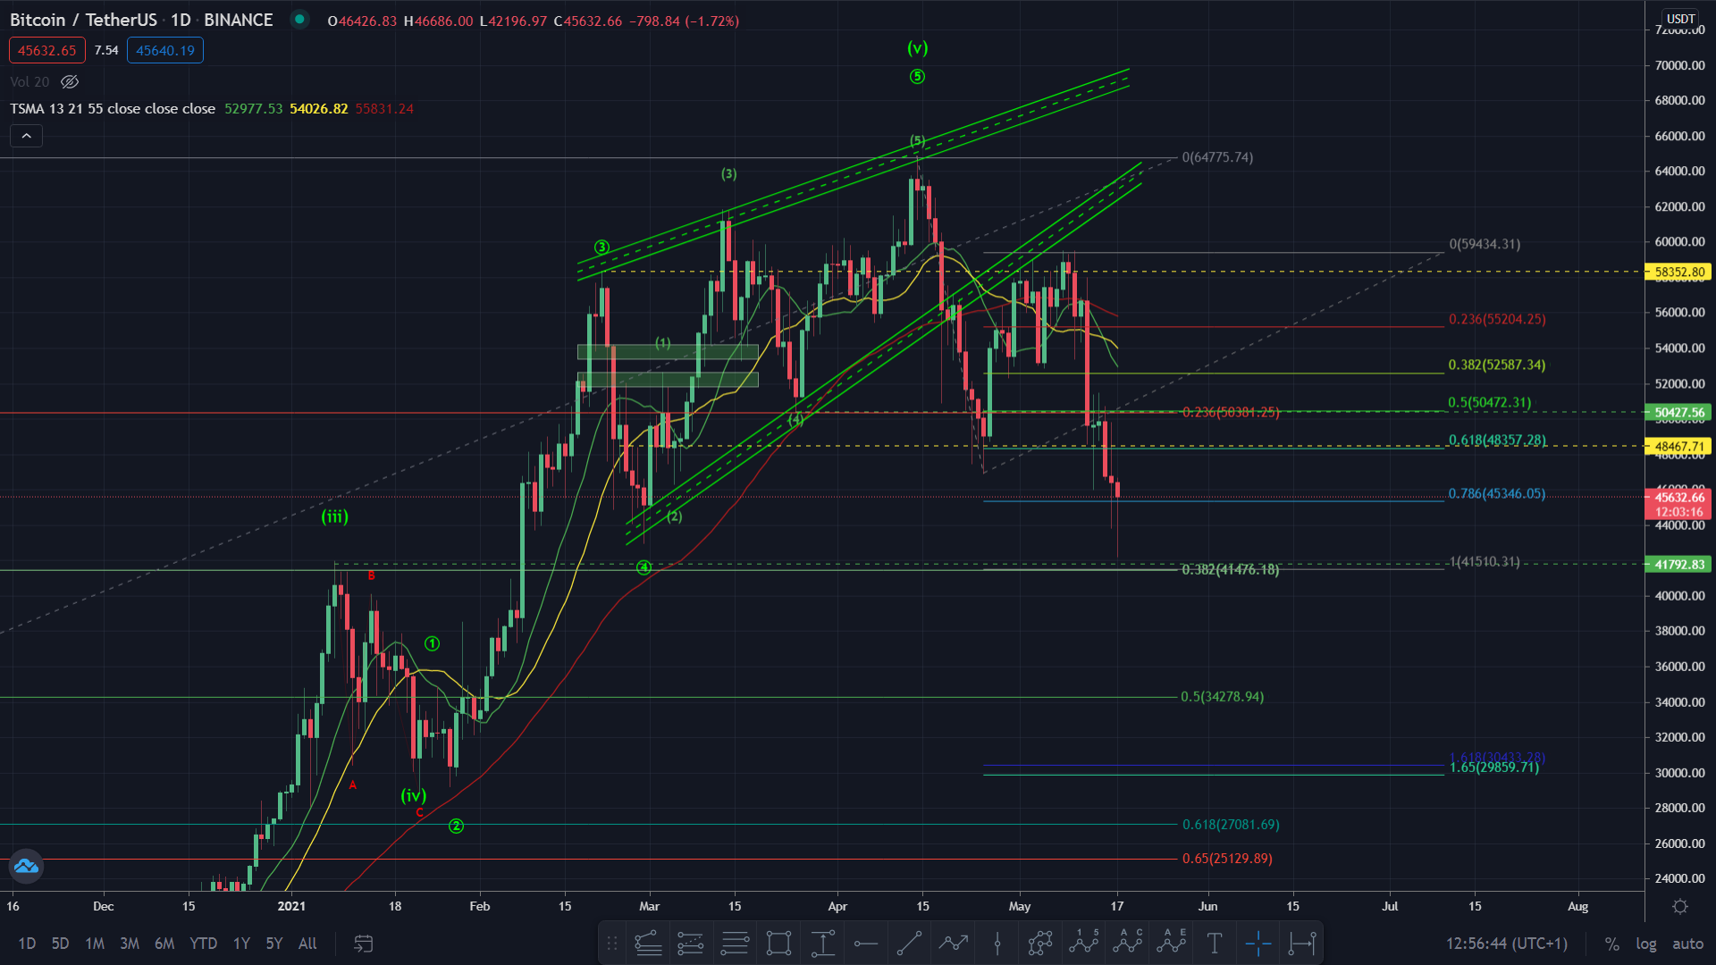Toggle log scale mode

click(1646, 944)
